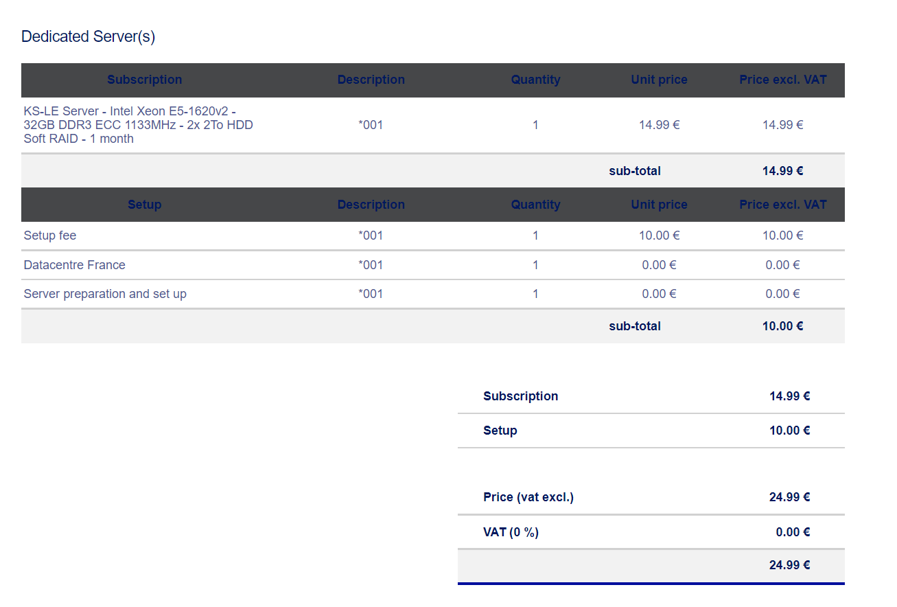The height and width of the screenshot is (607, 897).
Task: Click the *001 description in Setup fee row
Action: pyautogui.click(x=371, y=236)
